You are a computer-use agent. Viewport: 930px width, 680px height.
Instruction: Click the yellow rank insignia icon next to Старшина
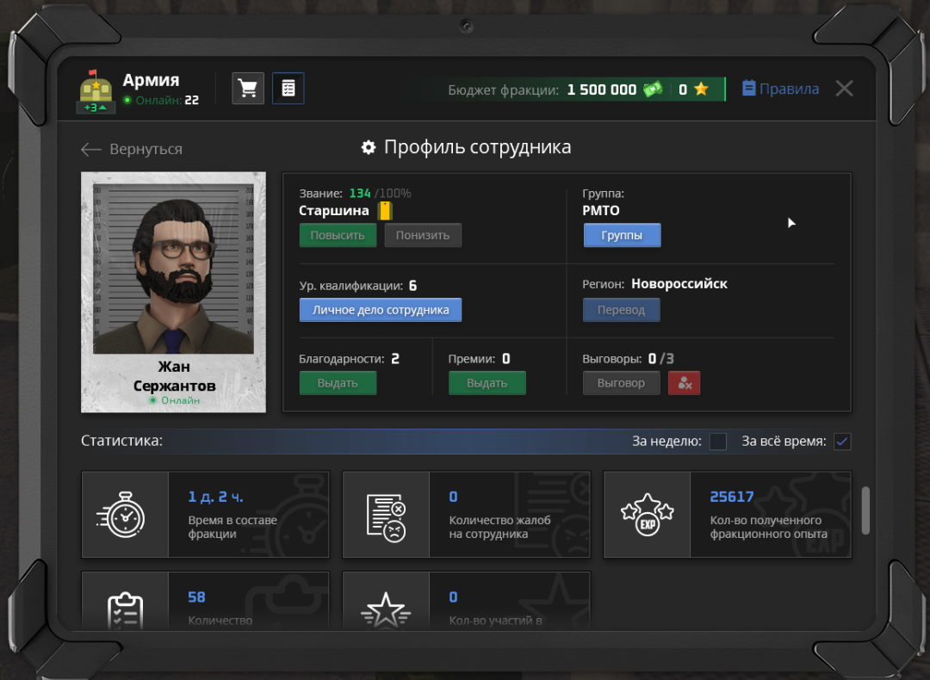coord(385,211)
